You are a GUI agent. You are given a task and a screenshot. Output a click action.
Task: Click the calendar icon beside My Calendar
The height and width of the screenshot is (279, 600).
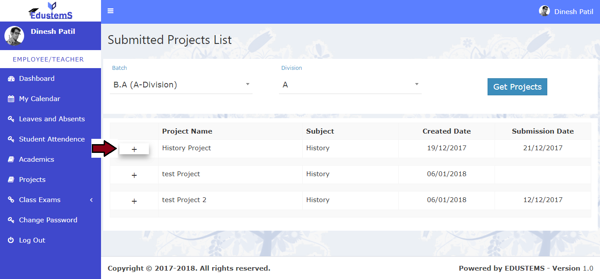pyautogui.click(x=11, y=99)
